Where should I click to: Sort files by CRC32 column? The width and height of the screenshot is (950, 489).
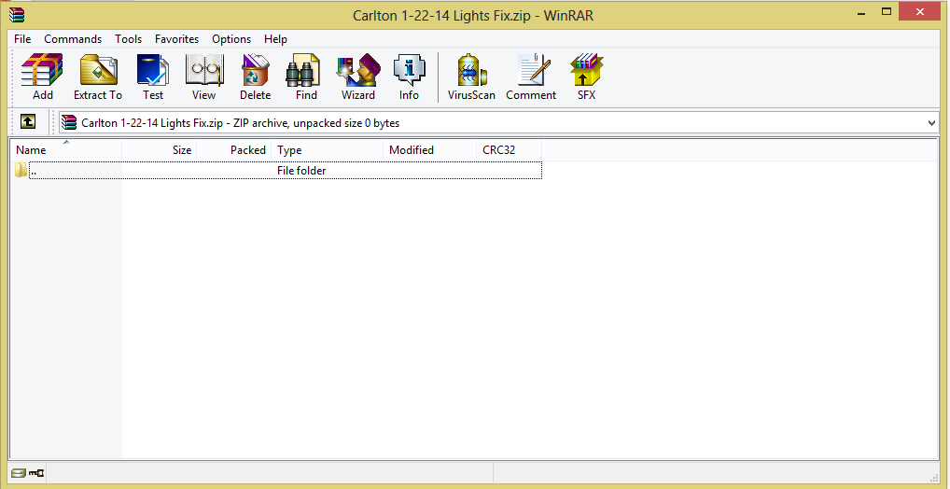click(x=509, y=150)
